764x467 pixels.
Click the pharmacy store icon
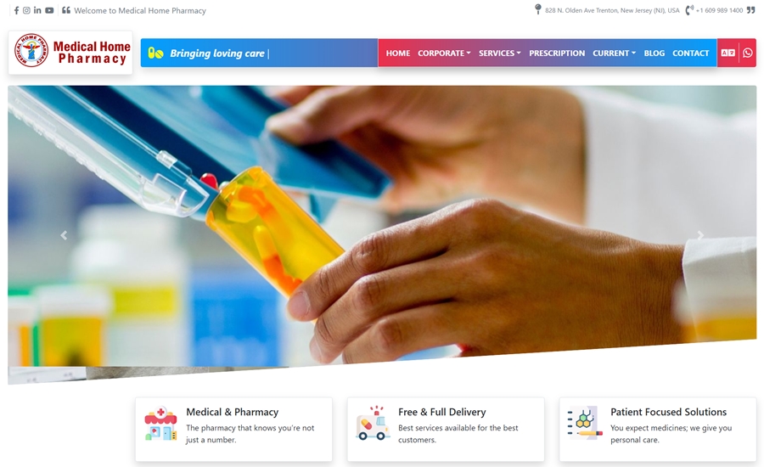160,424
